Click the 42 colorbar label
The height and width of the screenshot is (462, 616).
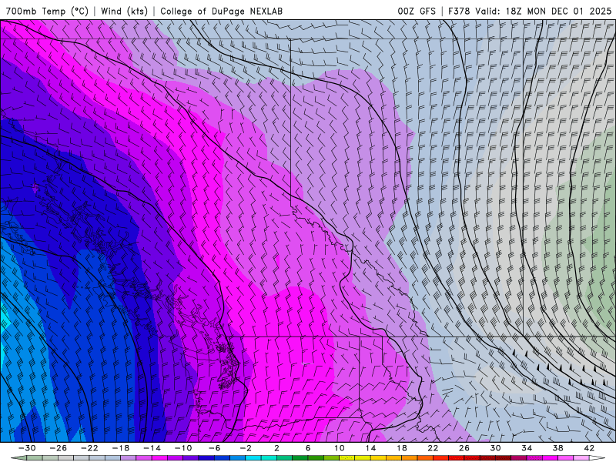589,448
